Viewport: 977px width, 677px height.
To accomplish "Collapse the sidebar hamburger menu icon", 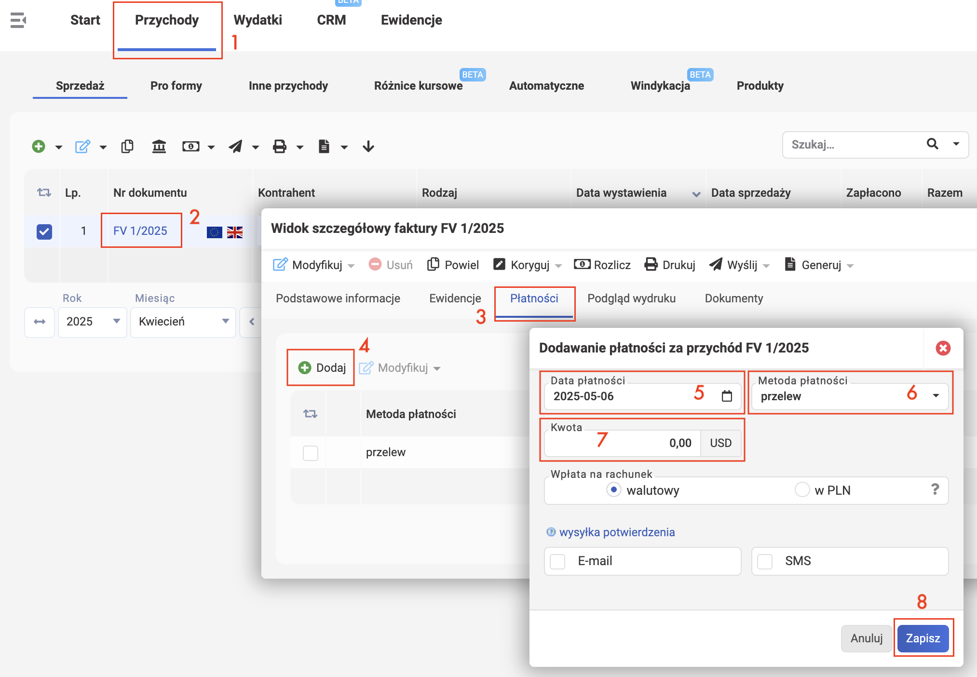I will (x=18, y=20).
